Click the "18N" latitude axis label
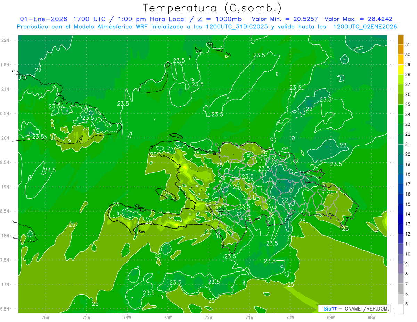Screen dimensions: 417x322 (x=6, y=236)
